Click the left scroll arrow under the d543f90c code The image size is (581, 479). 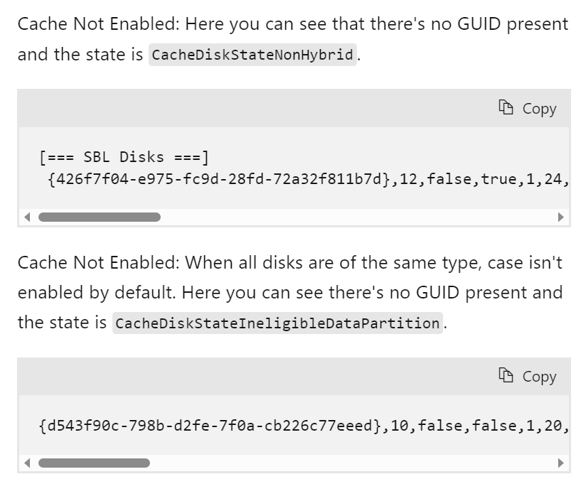[x=27, y=463]
